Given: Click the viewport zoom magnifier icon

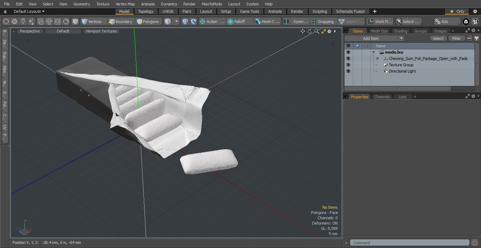Looking at the screenshot, I should [317, 31].
